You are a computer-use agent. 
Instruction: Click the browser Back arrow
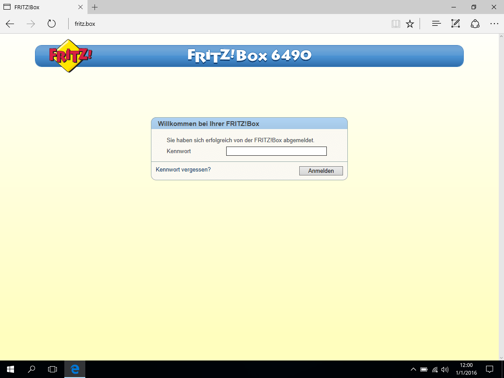pos(10,24)
